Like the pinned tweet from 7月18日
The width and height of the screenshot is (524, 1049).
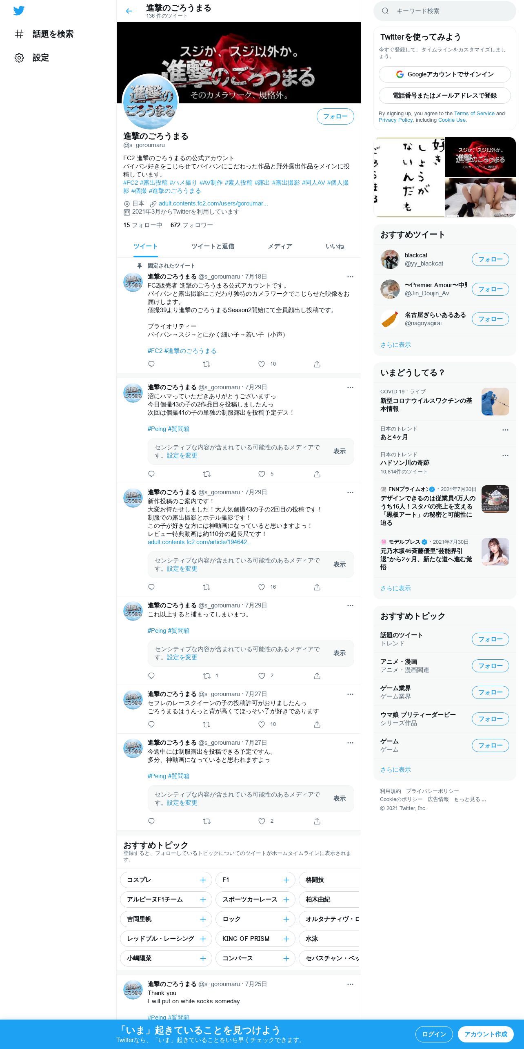[262, 364]
